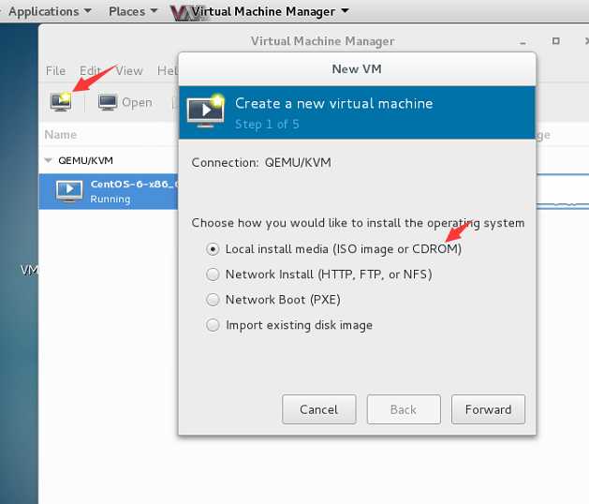Click the Name column header
This screenshot has width=589, height=504.
[x=61, y=135]
